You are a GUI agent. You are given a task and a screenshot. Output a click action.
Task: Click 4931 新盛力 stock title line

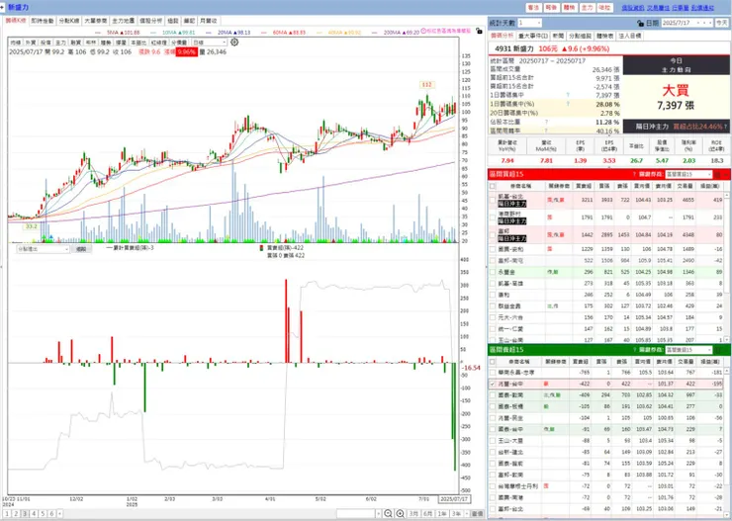click(552, 48)
